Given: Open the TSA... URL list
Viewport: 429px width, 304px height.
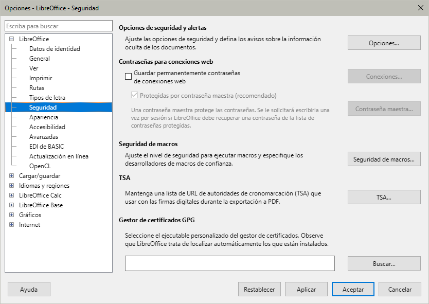Looking at the screenshot, I should click(x=384, y=197).
